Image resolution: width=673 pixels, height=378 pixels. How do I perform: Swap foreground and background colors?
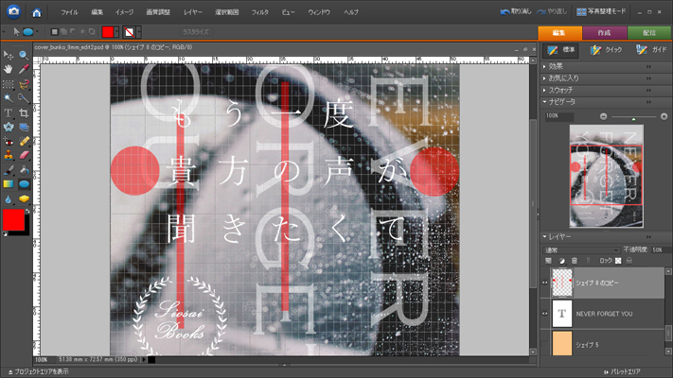point(27,212)
